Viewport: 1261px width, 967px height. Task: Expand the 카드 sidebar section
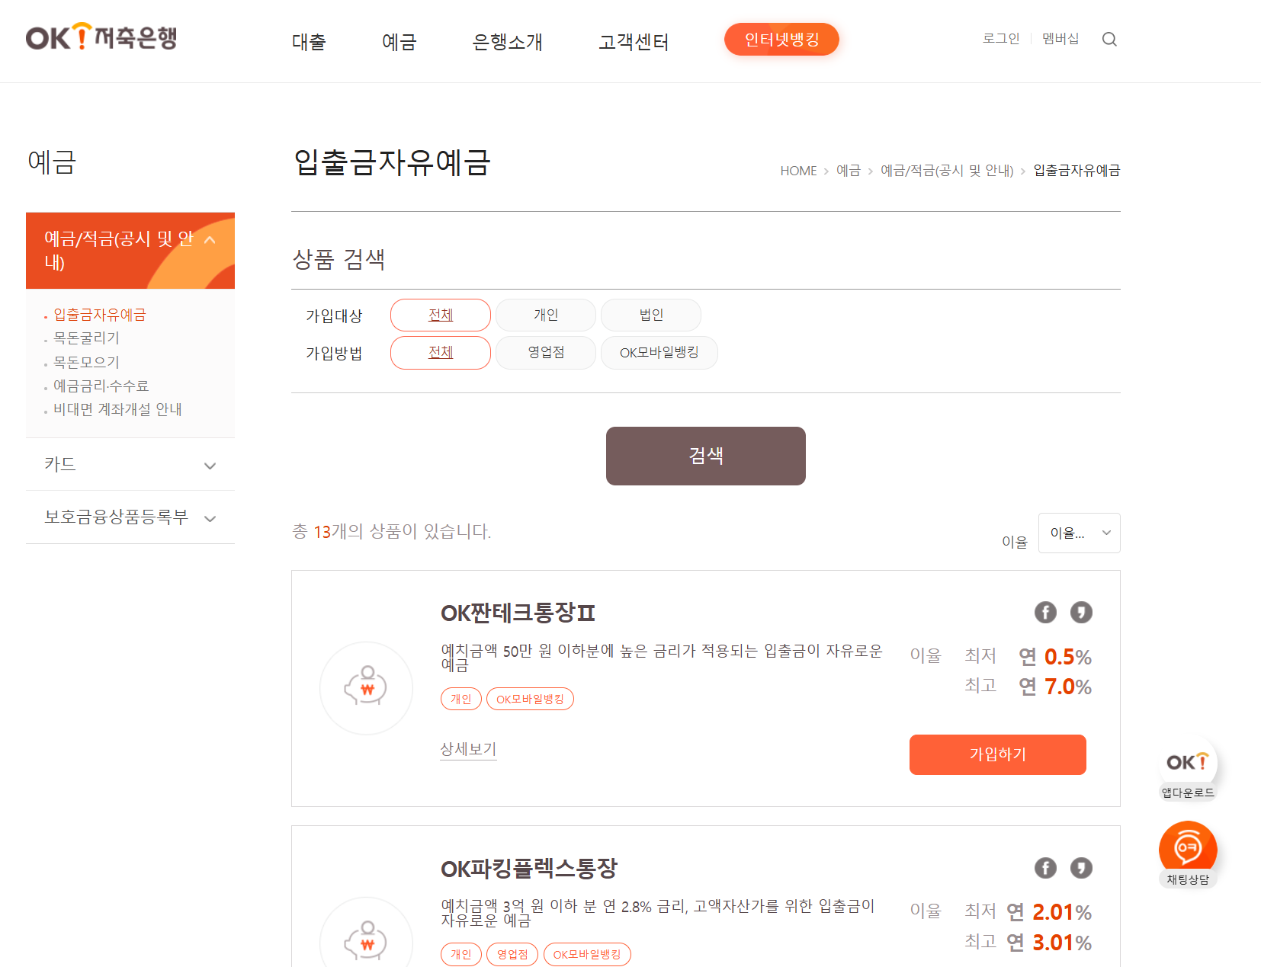tap(130, 464)
